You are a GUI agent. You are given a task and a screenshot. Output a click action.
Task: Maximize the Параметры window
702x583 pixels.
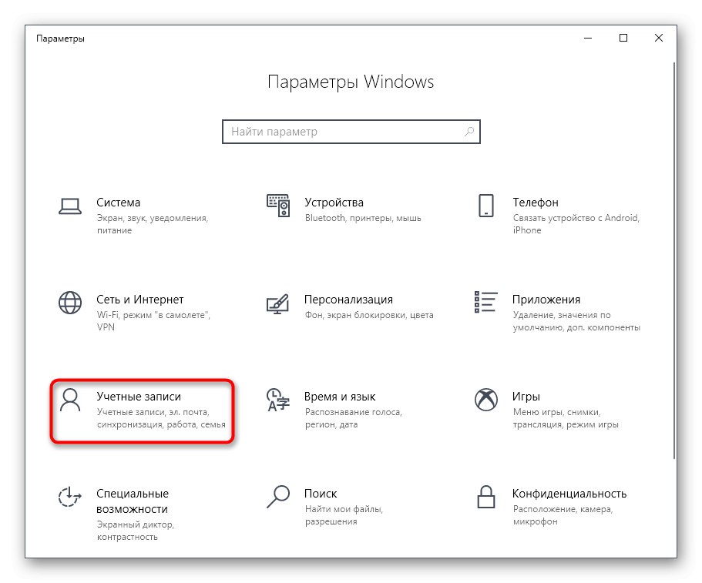click(x=623, y=38)
